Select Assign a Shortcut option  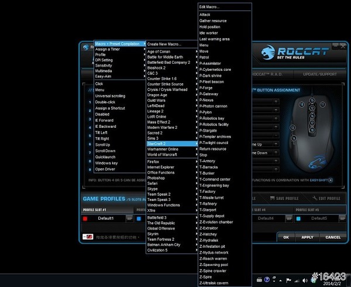point(120,108)
